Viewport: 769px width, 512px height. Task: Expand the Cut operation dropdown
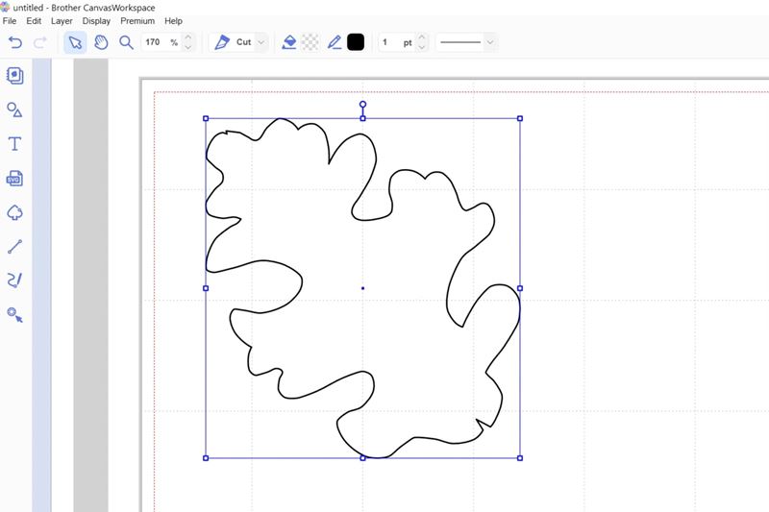pyautogui.click(x=260, y=42)
